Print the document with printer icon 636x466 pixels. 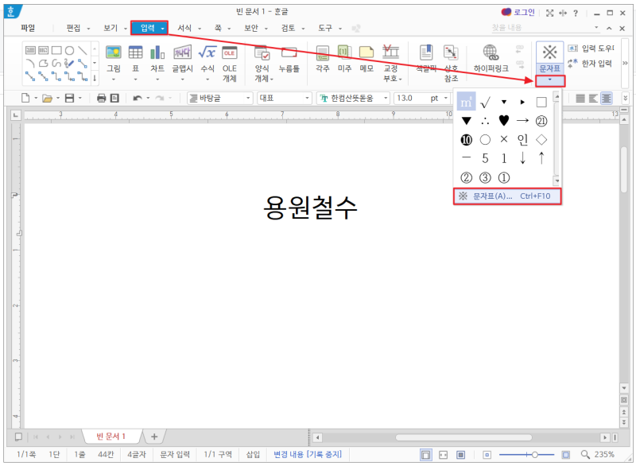[102, 98]
